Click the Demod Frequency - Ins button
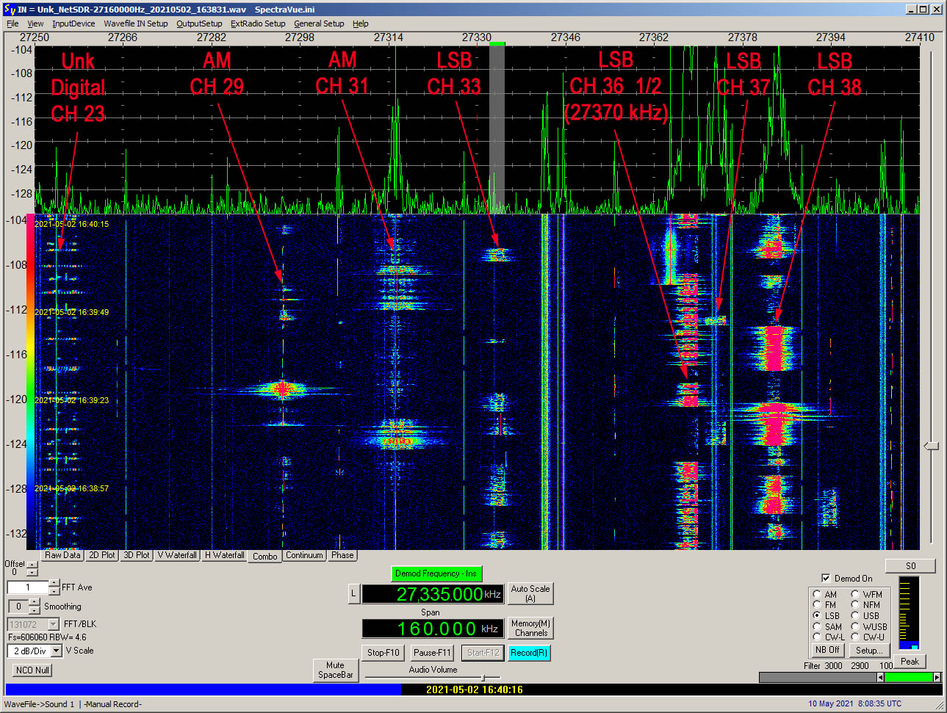Image resolution: width=947 pixels, height=713 pixels. click(436, 573)
